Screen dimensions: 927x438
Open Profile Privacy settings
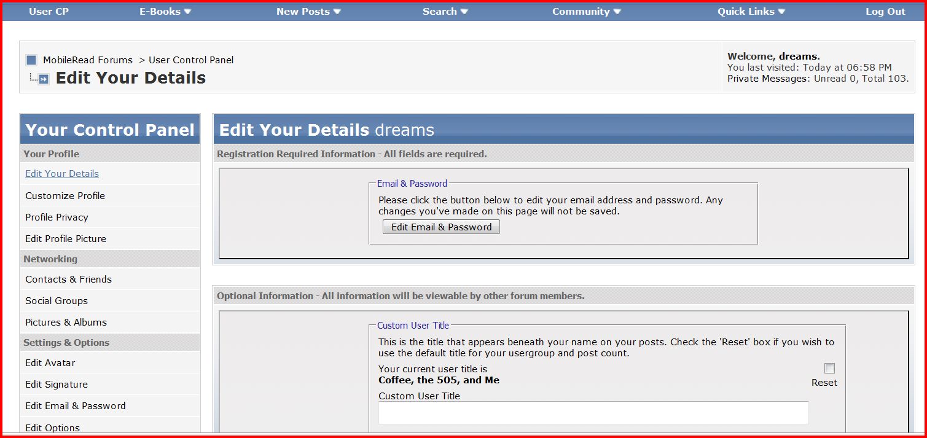pyautogui.click(x=57, y=217)
